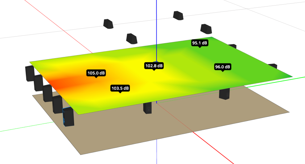
Task: Click the green axis line left of the floor
Action: (27, 127)
